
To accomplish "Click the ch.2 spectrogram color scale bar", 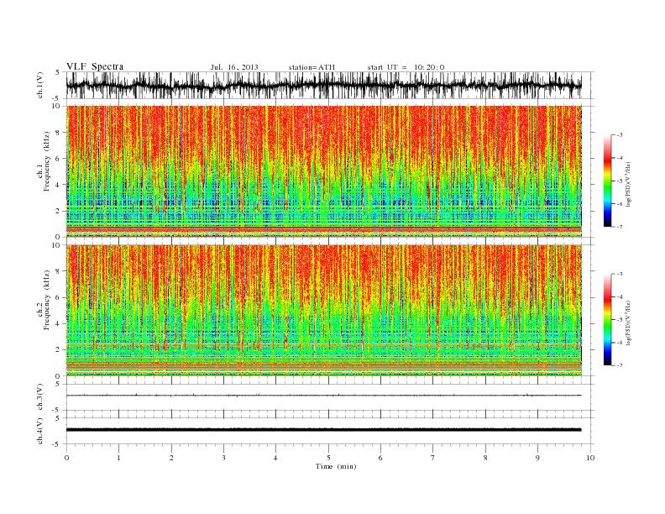I will click(607, 320).
